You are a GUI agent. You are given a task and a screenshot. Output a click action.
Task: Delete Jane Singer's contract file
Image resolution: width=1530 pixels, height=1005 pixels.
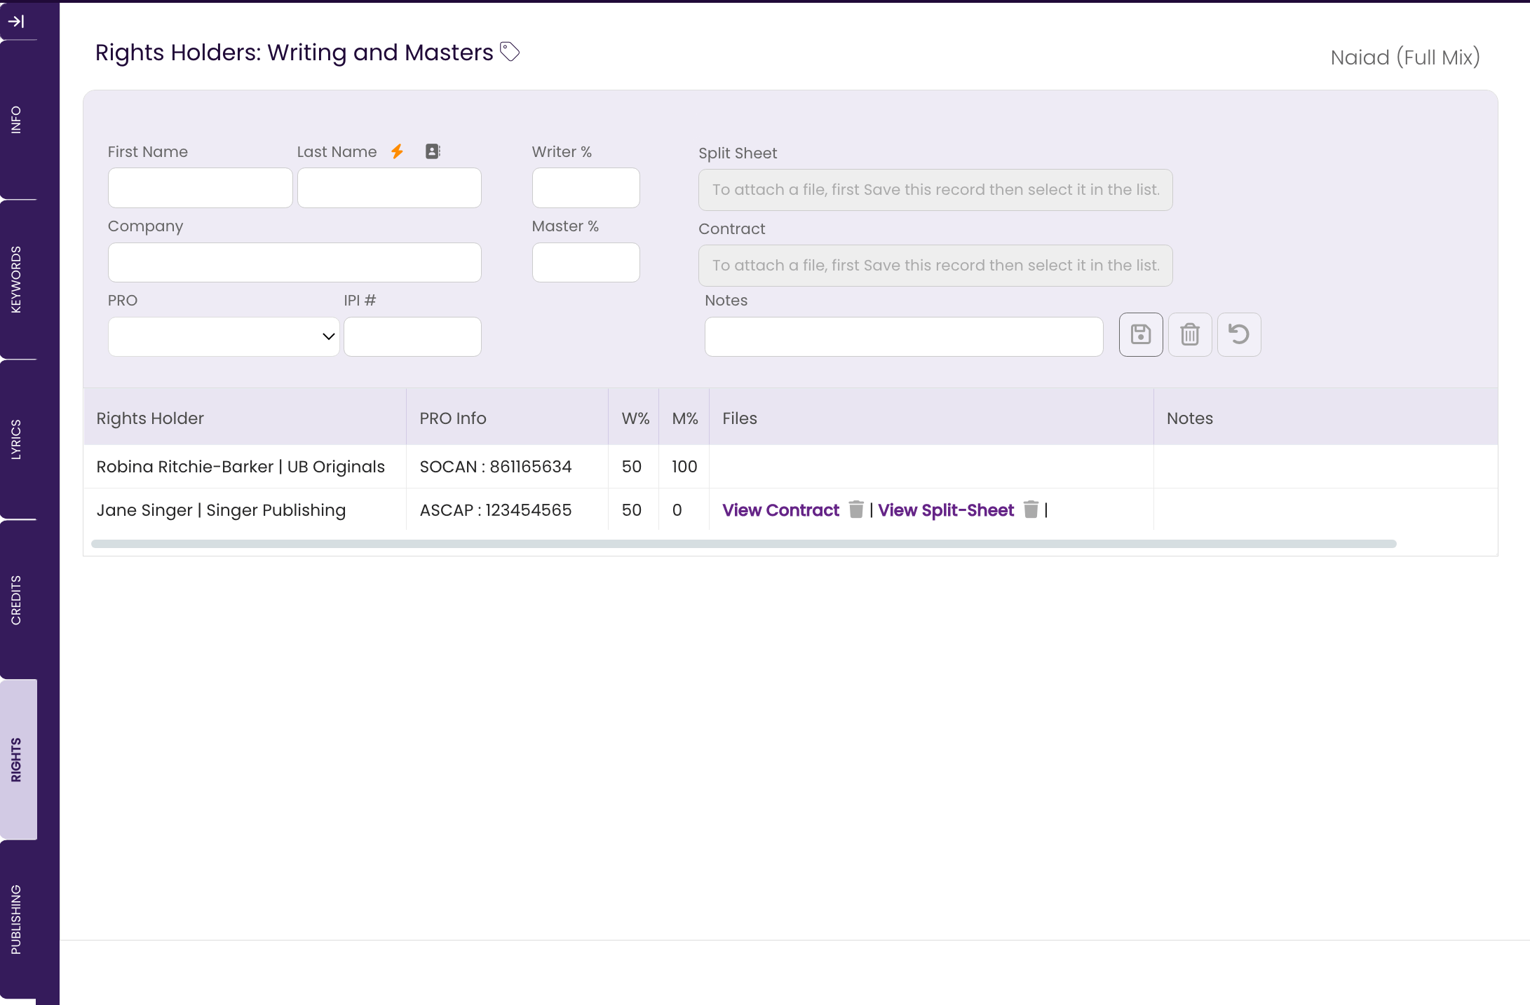click(856, 510)
